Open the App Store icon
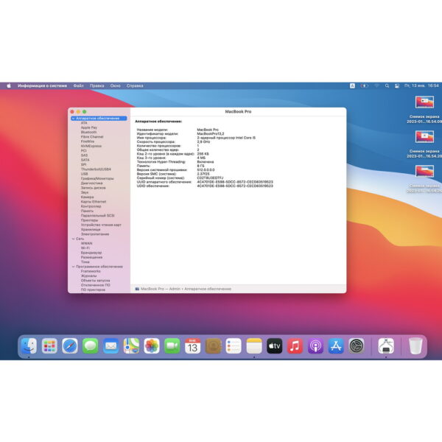The width and height of the screenshot is (442, 442). pos(336,346)
